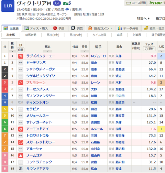This screenshot has height=173, width=165.
Task: Click the 11R blue race badge
Action: pos(8,6)
